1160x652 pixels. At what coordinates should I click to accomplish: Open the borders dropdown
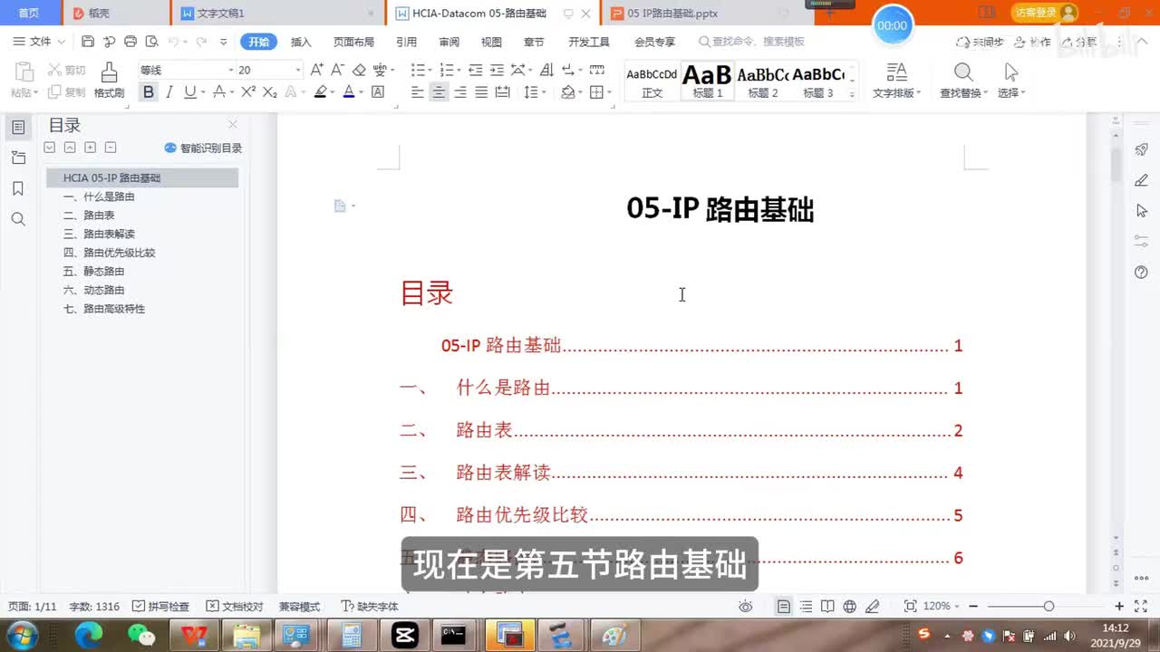(609, 91)
